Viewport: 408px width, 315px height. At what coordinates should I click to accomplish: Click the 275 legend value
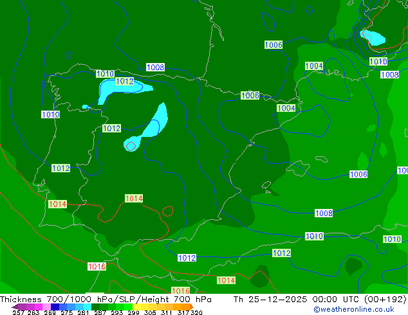click(x=67, y=312)
